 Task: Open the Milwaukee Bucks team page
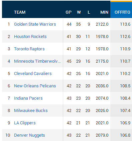click(x=31, y=111)
